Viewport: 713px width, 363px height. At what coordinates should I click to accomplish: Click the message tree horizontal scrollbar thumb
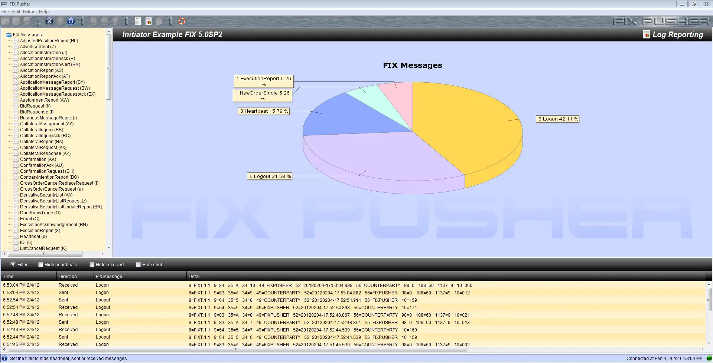[45, 254]
